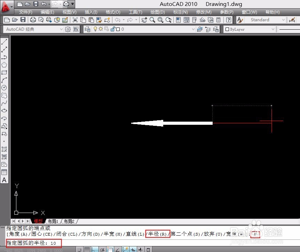The image size is (300, 252).
Task: Toggle Polar Tracking in status bar
Action: pyautogui.click(x=102, y=250)
